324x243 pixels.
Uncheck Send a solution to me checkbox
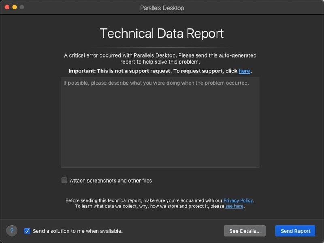click(27, 231)
